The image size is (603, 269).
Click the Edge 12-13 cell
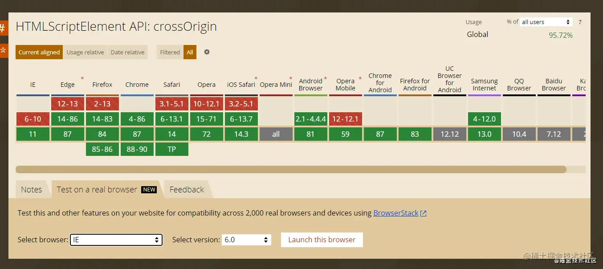point(68,104)
